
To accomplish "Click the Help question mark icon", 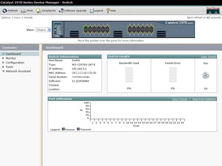I will (x=108, y=11).
